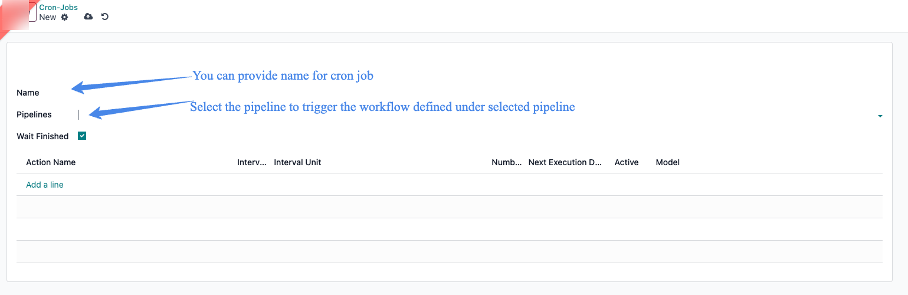The height and width of the screenshot is (295, 908).
Task: Click the Wait Finished label text
Action: pos(42,136)
